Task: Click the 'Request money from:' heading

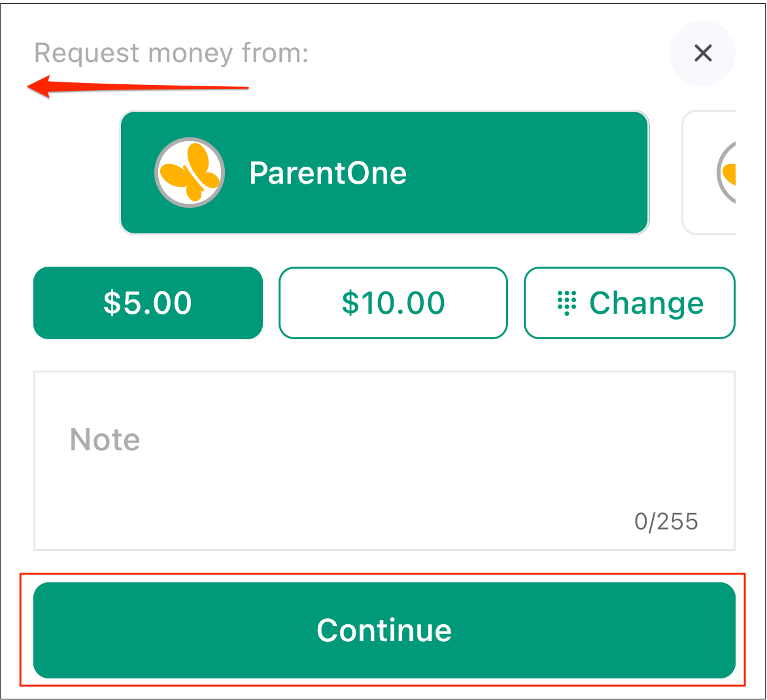Action: [171, 53]
